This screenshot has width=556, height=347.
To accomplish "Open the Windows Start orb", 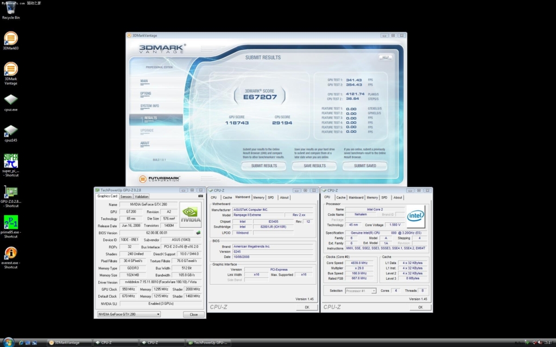I will [8, 342].
